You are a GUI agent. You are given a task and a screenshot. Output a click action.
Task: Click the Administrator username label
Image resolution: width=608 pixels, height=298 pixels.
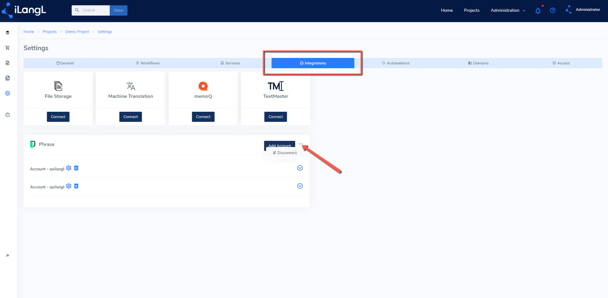[588, 10]
